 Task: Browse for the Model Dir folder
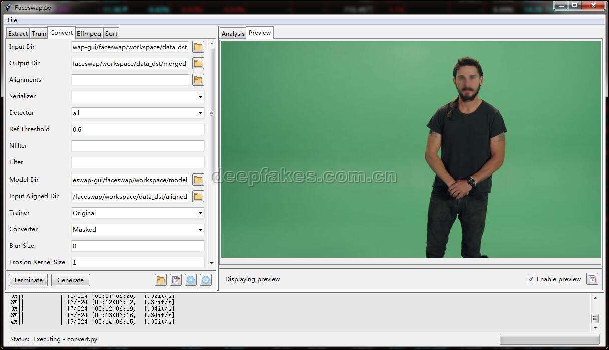[198, 180]
